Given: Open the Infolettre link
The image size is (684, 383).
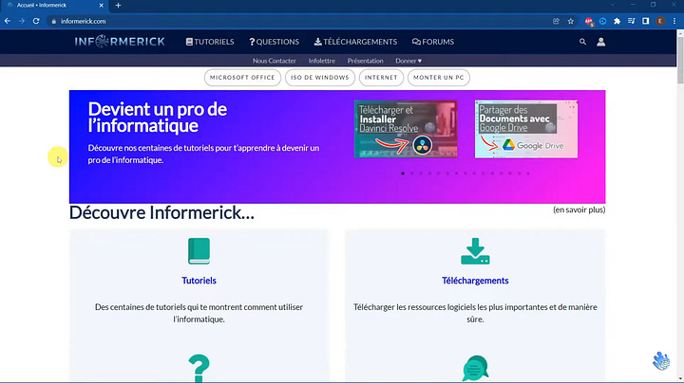Looking at the screenshot, I should tap(321, 61).
